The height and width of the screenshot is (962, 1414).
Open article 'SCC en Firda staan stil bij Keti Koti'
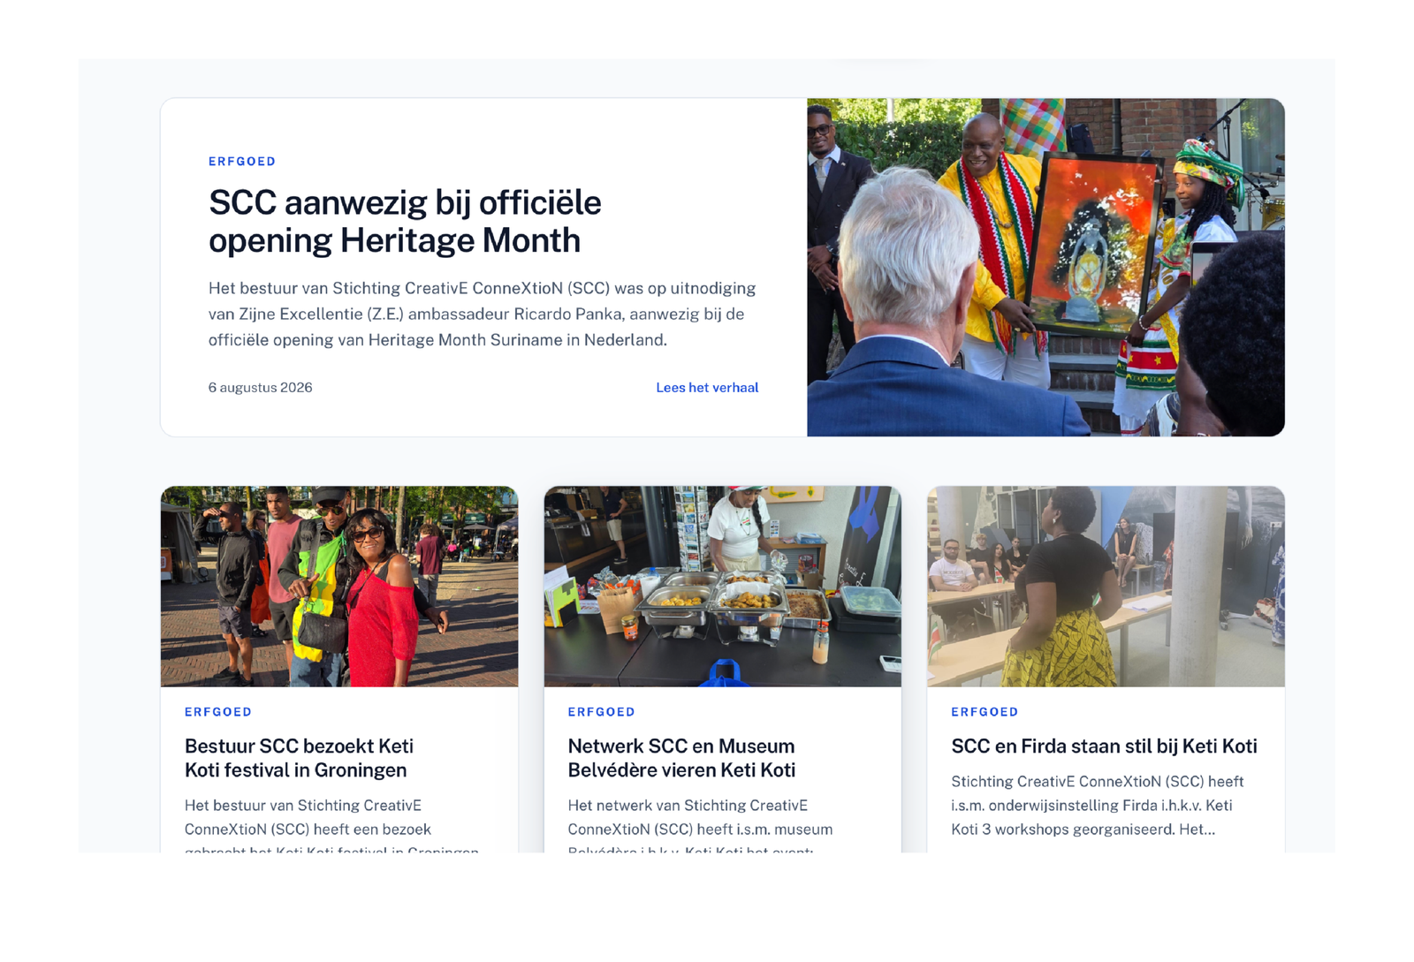pos(1104,746)
